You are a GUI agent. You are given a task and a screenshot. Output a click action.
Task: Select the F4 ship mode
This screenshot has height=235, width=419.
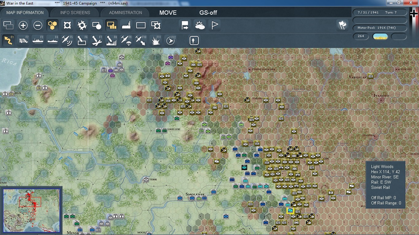(x=52, y=40)
